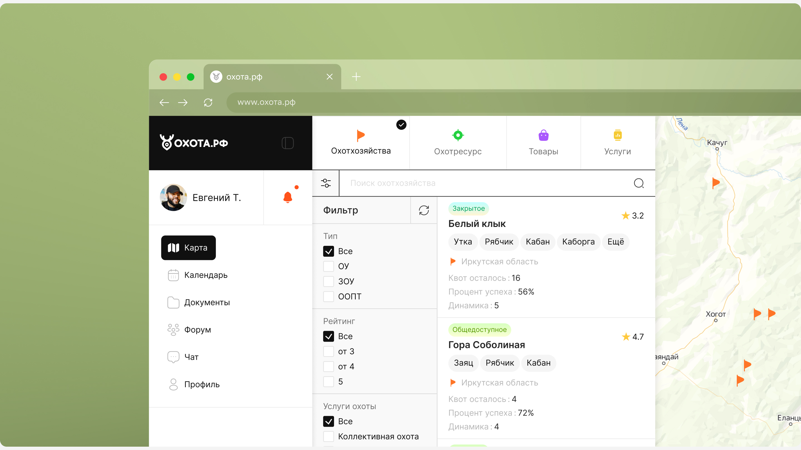Enable the ОУ type checkbox
This screenshot has height=450, width=801.
tap(328, 266)
